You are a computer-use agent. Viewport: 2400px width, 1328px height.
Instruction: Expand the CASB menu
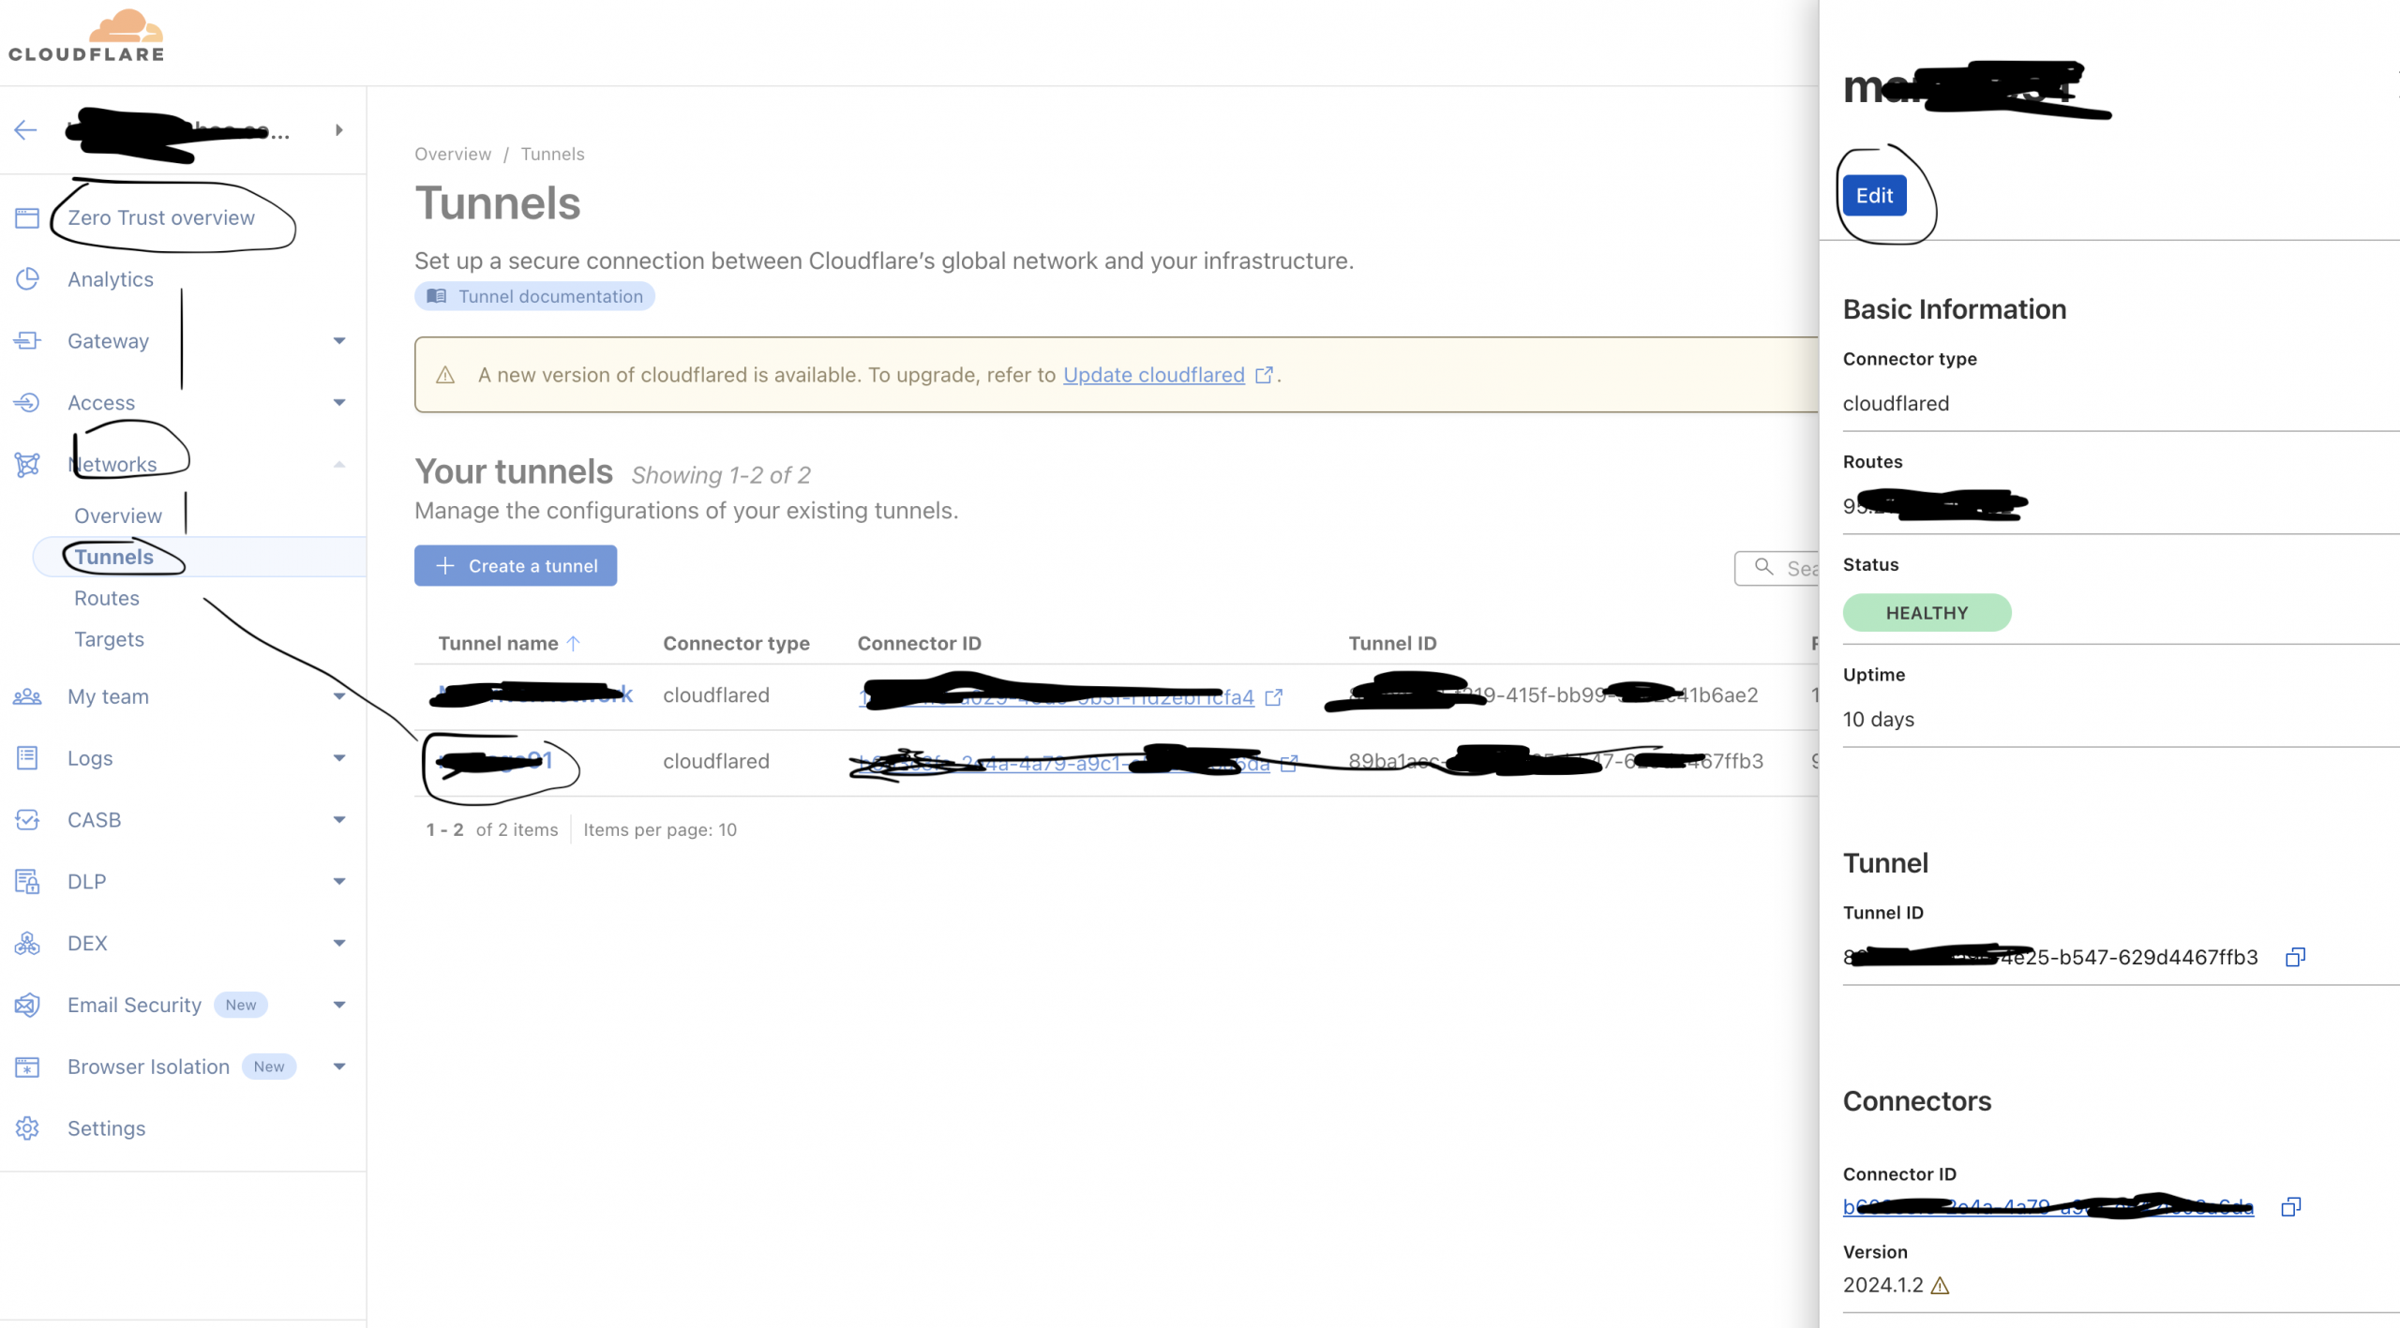339,820
